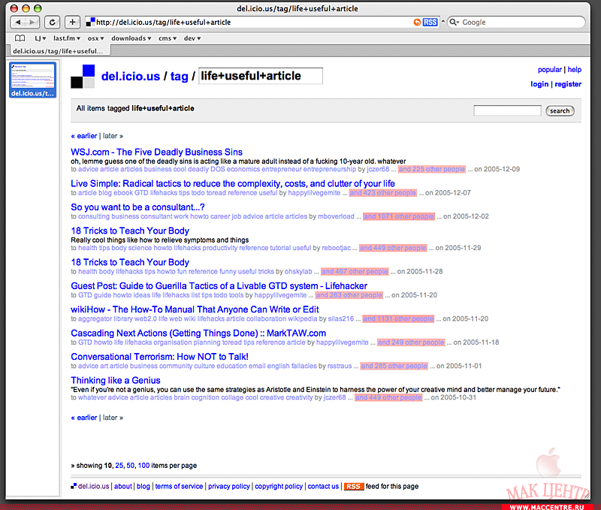Show 25 items per page
601x510 pixels.
click(119, 466)
